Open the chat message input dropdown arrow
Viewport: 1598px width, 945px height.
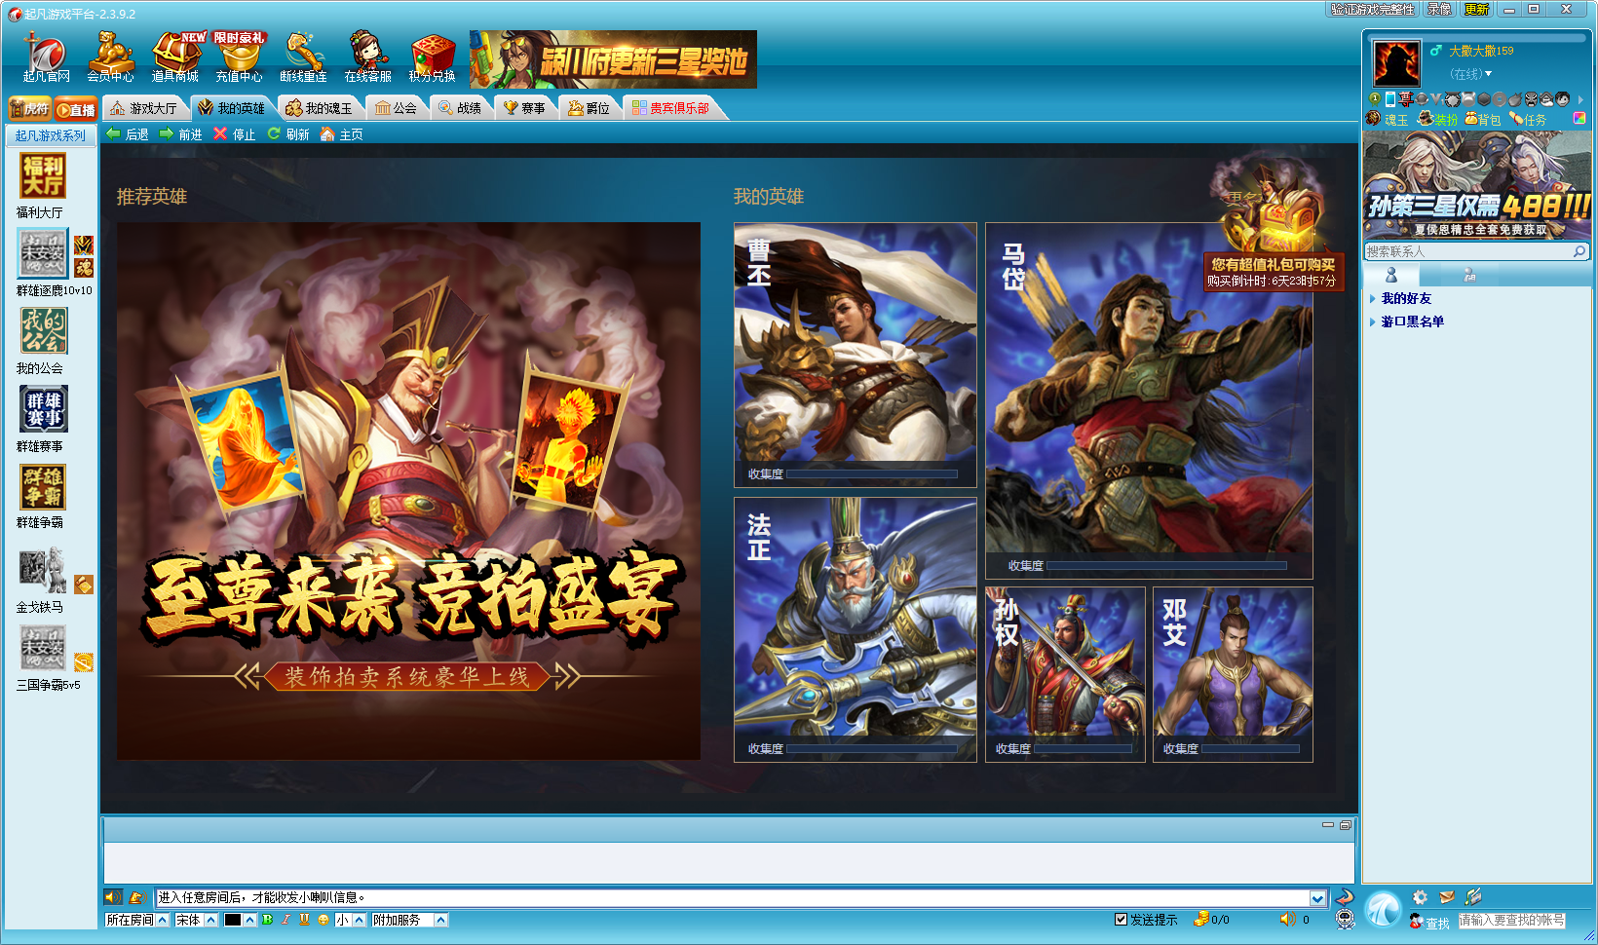tap(1317, 898)
